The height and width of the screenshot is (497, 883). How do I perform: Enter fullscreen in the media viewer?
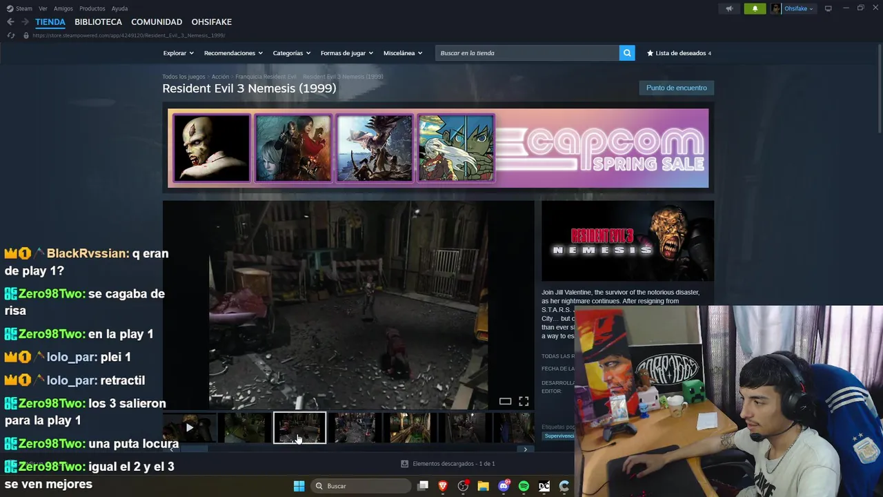524,401
